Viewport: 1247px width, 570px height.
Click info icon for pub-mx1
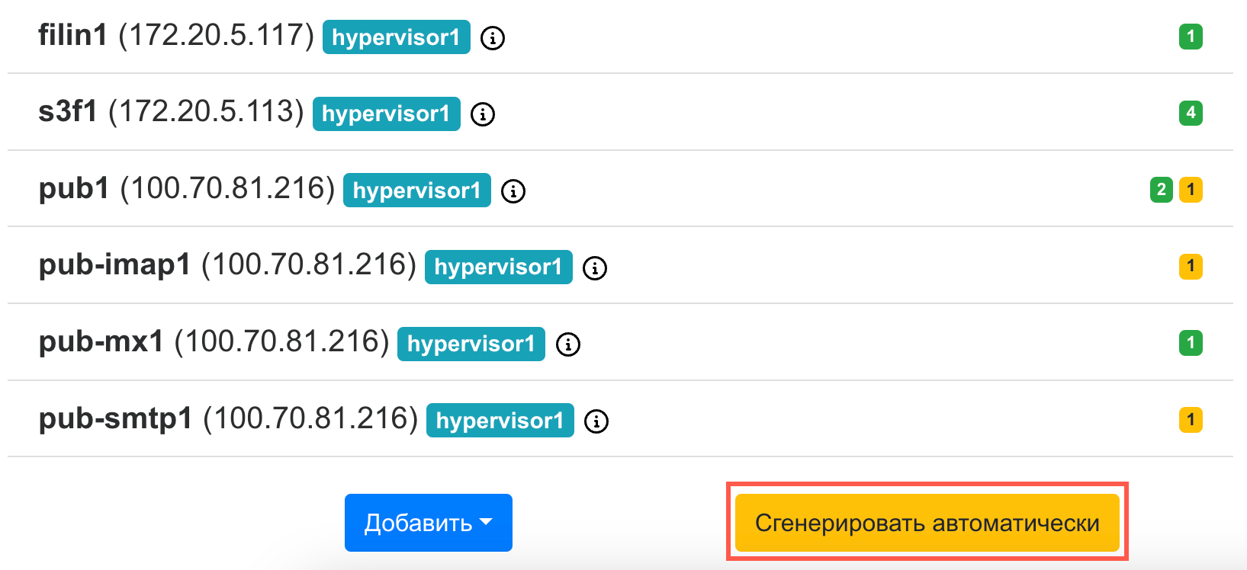pyautogui.click(x=567, y=344)
